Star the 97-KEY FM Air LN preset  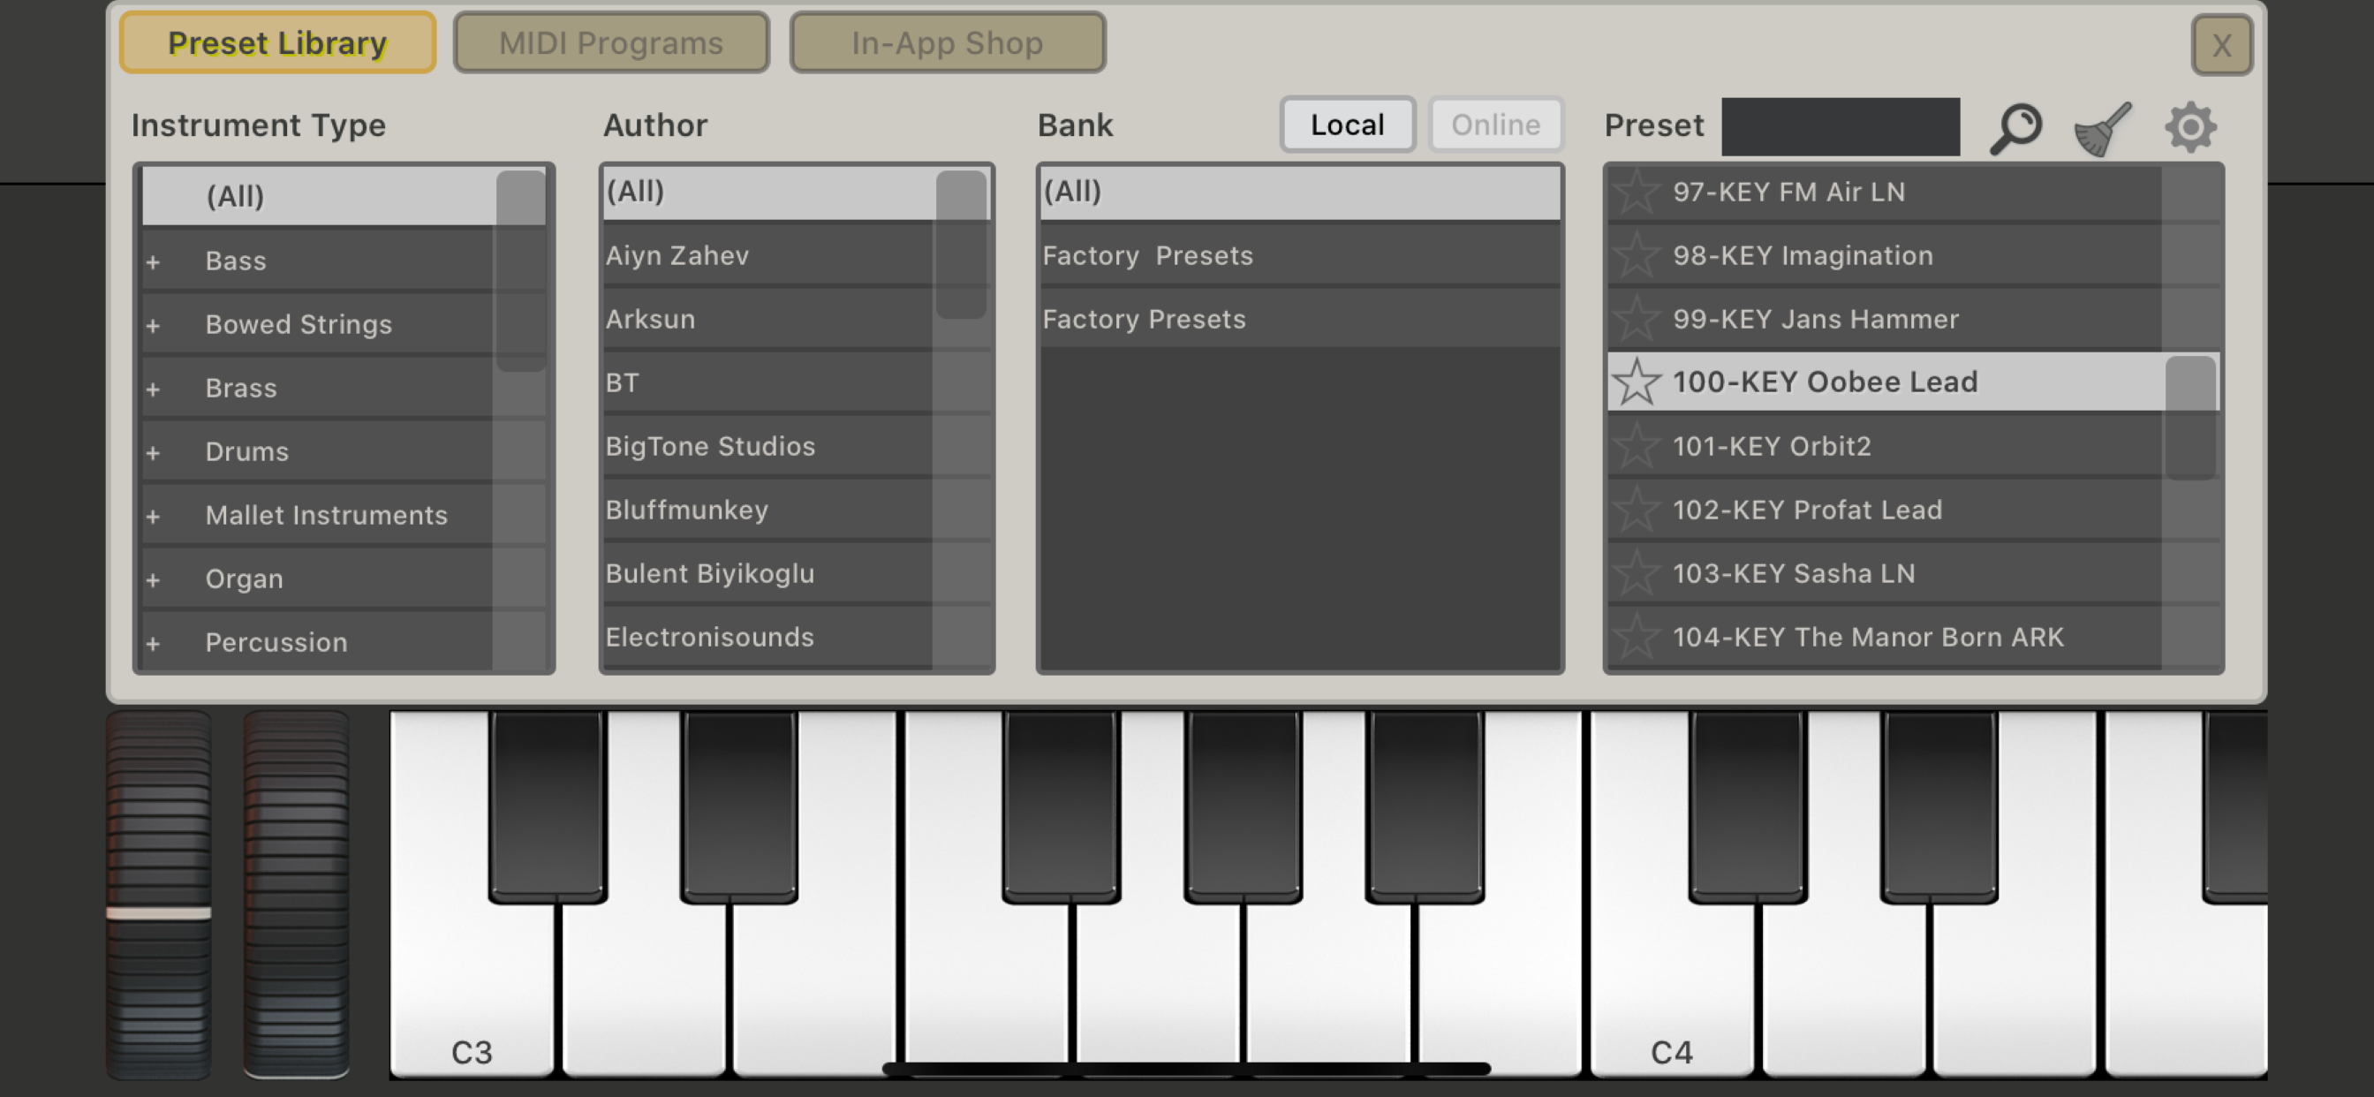(x=1637, y=192)
